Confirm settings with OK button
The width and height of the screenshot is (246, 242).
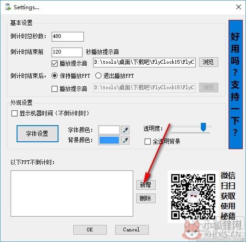point(90,230)
